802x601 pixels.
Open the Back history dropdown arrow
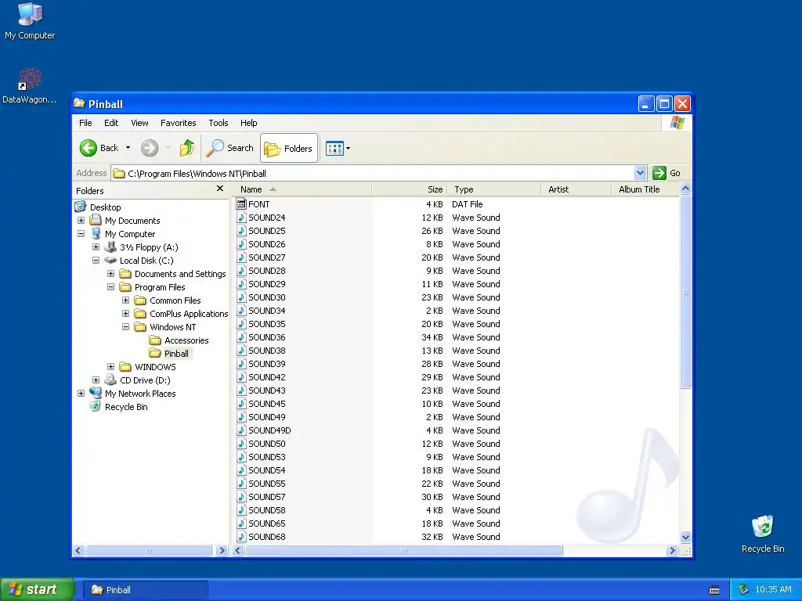pyautogui.click(x=128, y=148)
